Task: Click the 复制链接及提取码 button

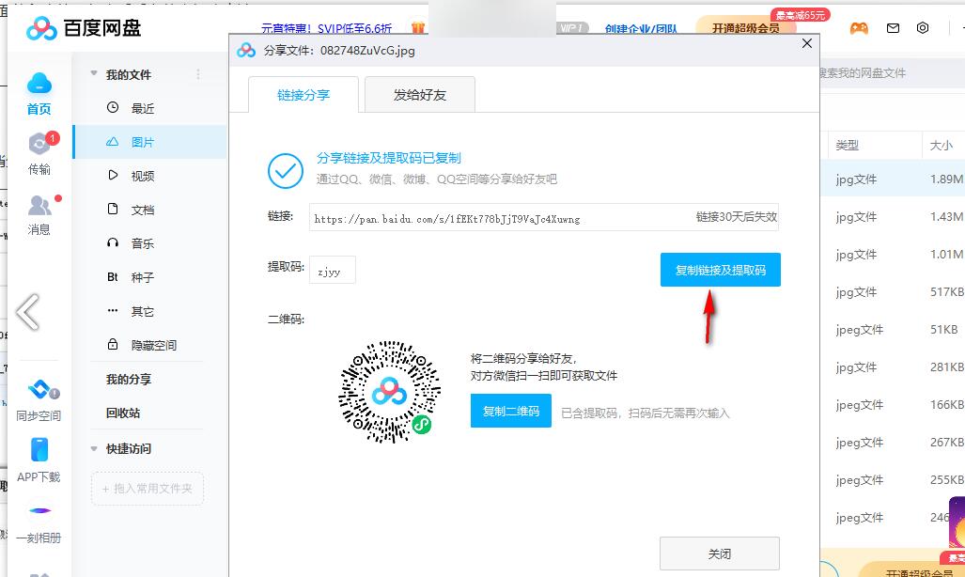Action: tap(720, 270)
